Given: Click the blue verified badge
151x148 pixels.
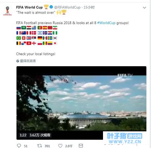Looking at the screenshot, I should (x=51, y=7).
